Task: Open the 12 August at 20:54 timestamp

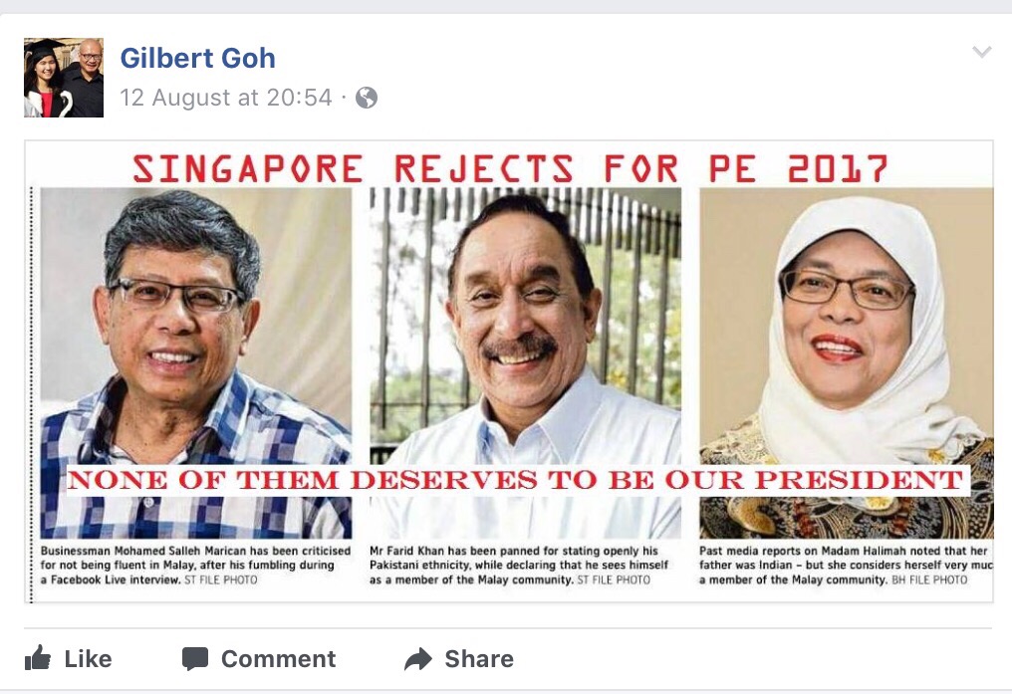Action: point(226,98)
